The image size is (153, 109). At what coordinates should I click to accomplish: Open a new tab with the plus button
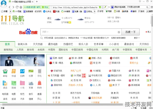pos(37,2)
